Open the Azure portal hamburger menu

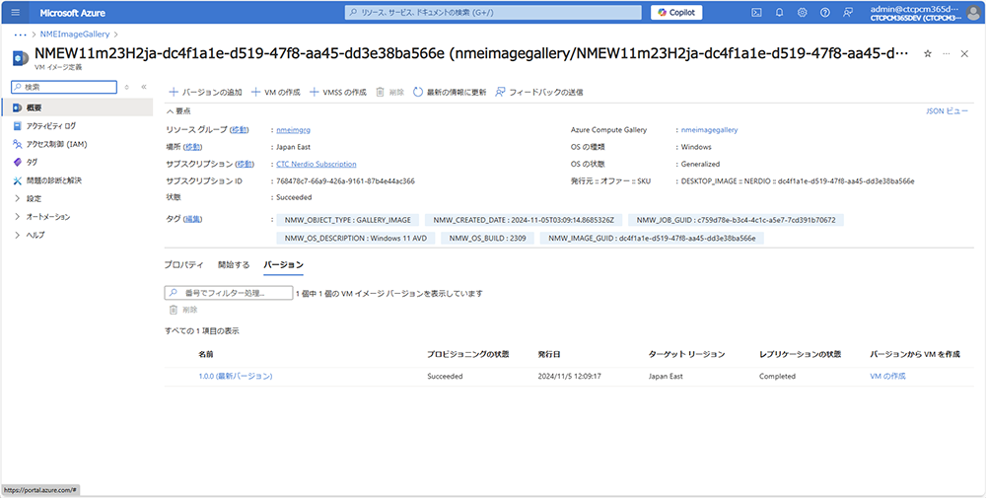click(x=16, y=13)
